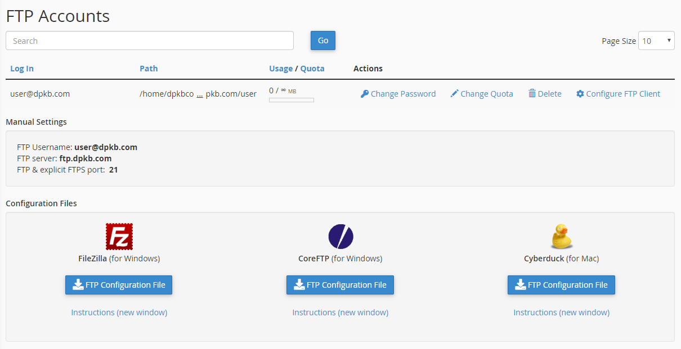Screen dimensions: 681x349
Task: Open the FileZilla Instructions link
Action: pyautogui.click(x=119, y=312)
